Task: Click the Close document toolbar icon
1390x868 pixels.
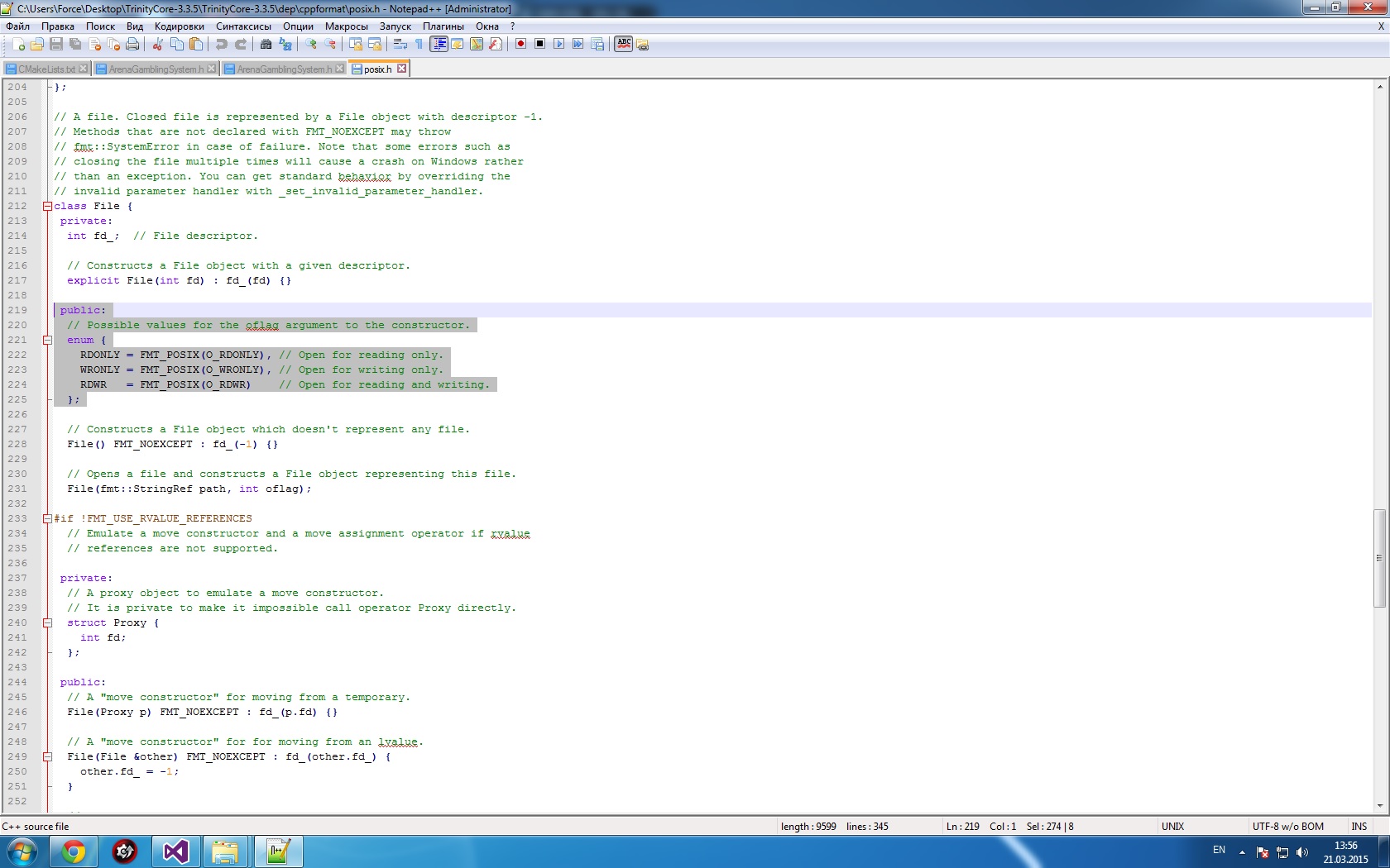Action: (x=94, y=45)
